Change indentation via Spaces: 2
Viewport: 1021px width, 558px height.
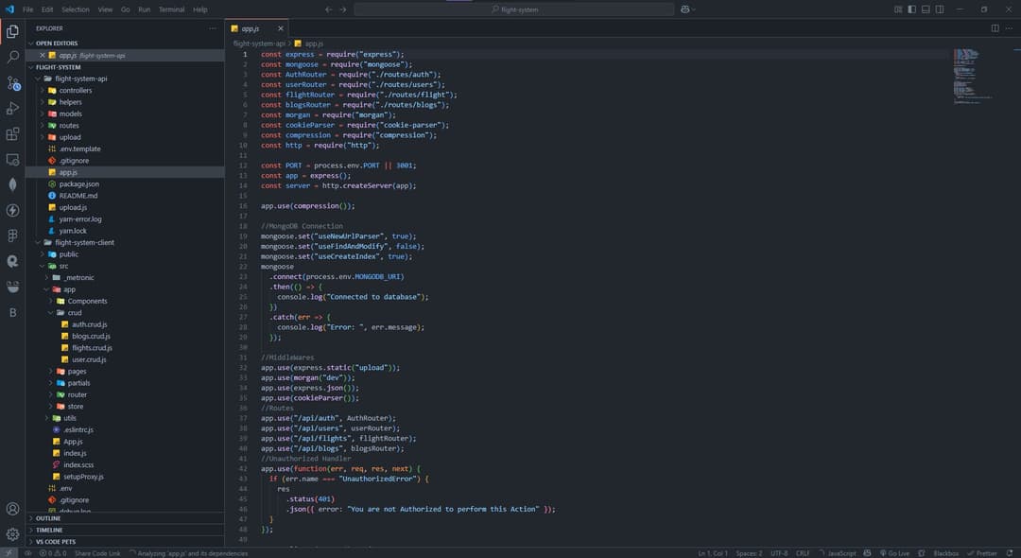coord(748,552)
